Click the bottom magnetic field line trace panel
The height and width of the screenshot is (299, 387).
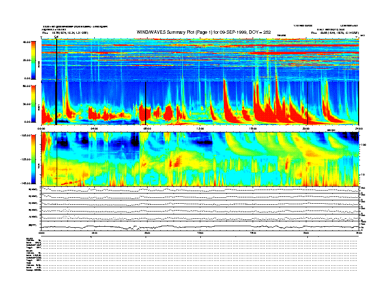pos(200,226)
